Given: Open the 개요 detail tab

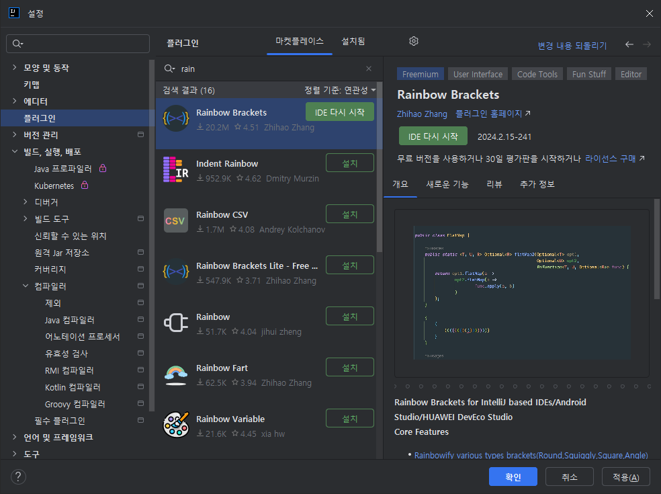Looking at the screenshot, I should (400, 184).
